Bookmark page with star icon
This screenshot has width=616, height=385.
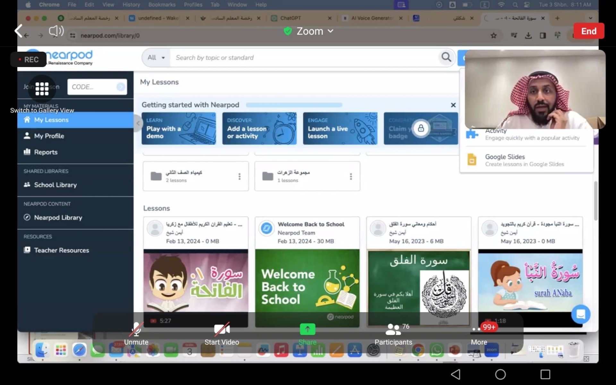(x=493, y=36)
